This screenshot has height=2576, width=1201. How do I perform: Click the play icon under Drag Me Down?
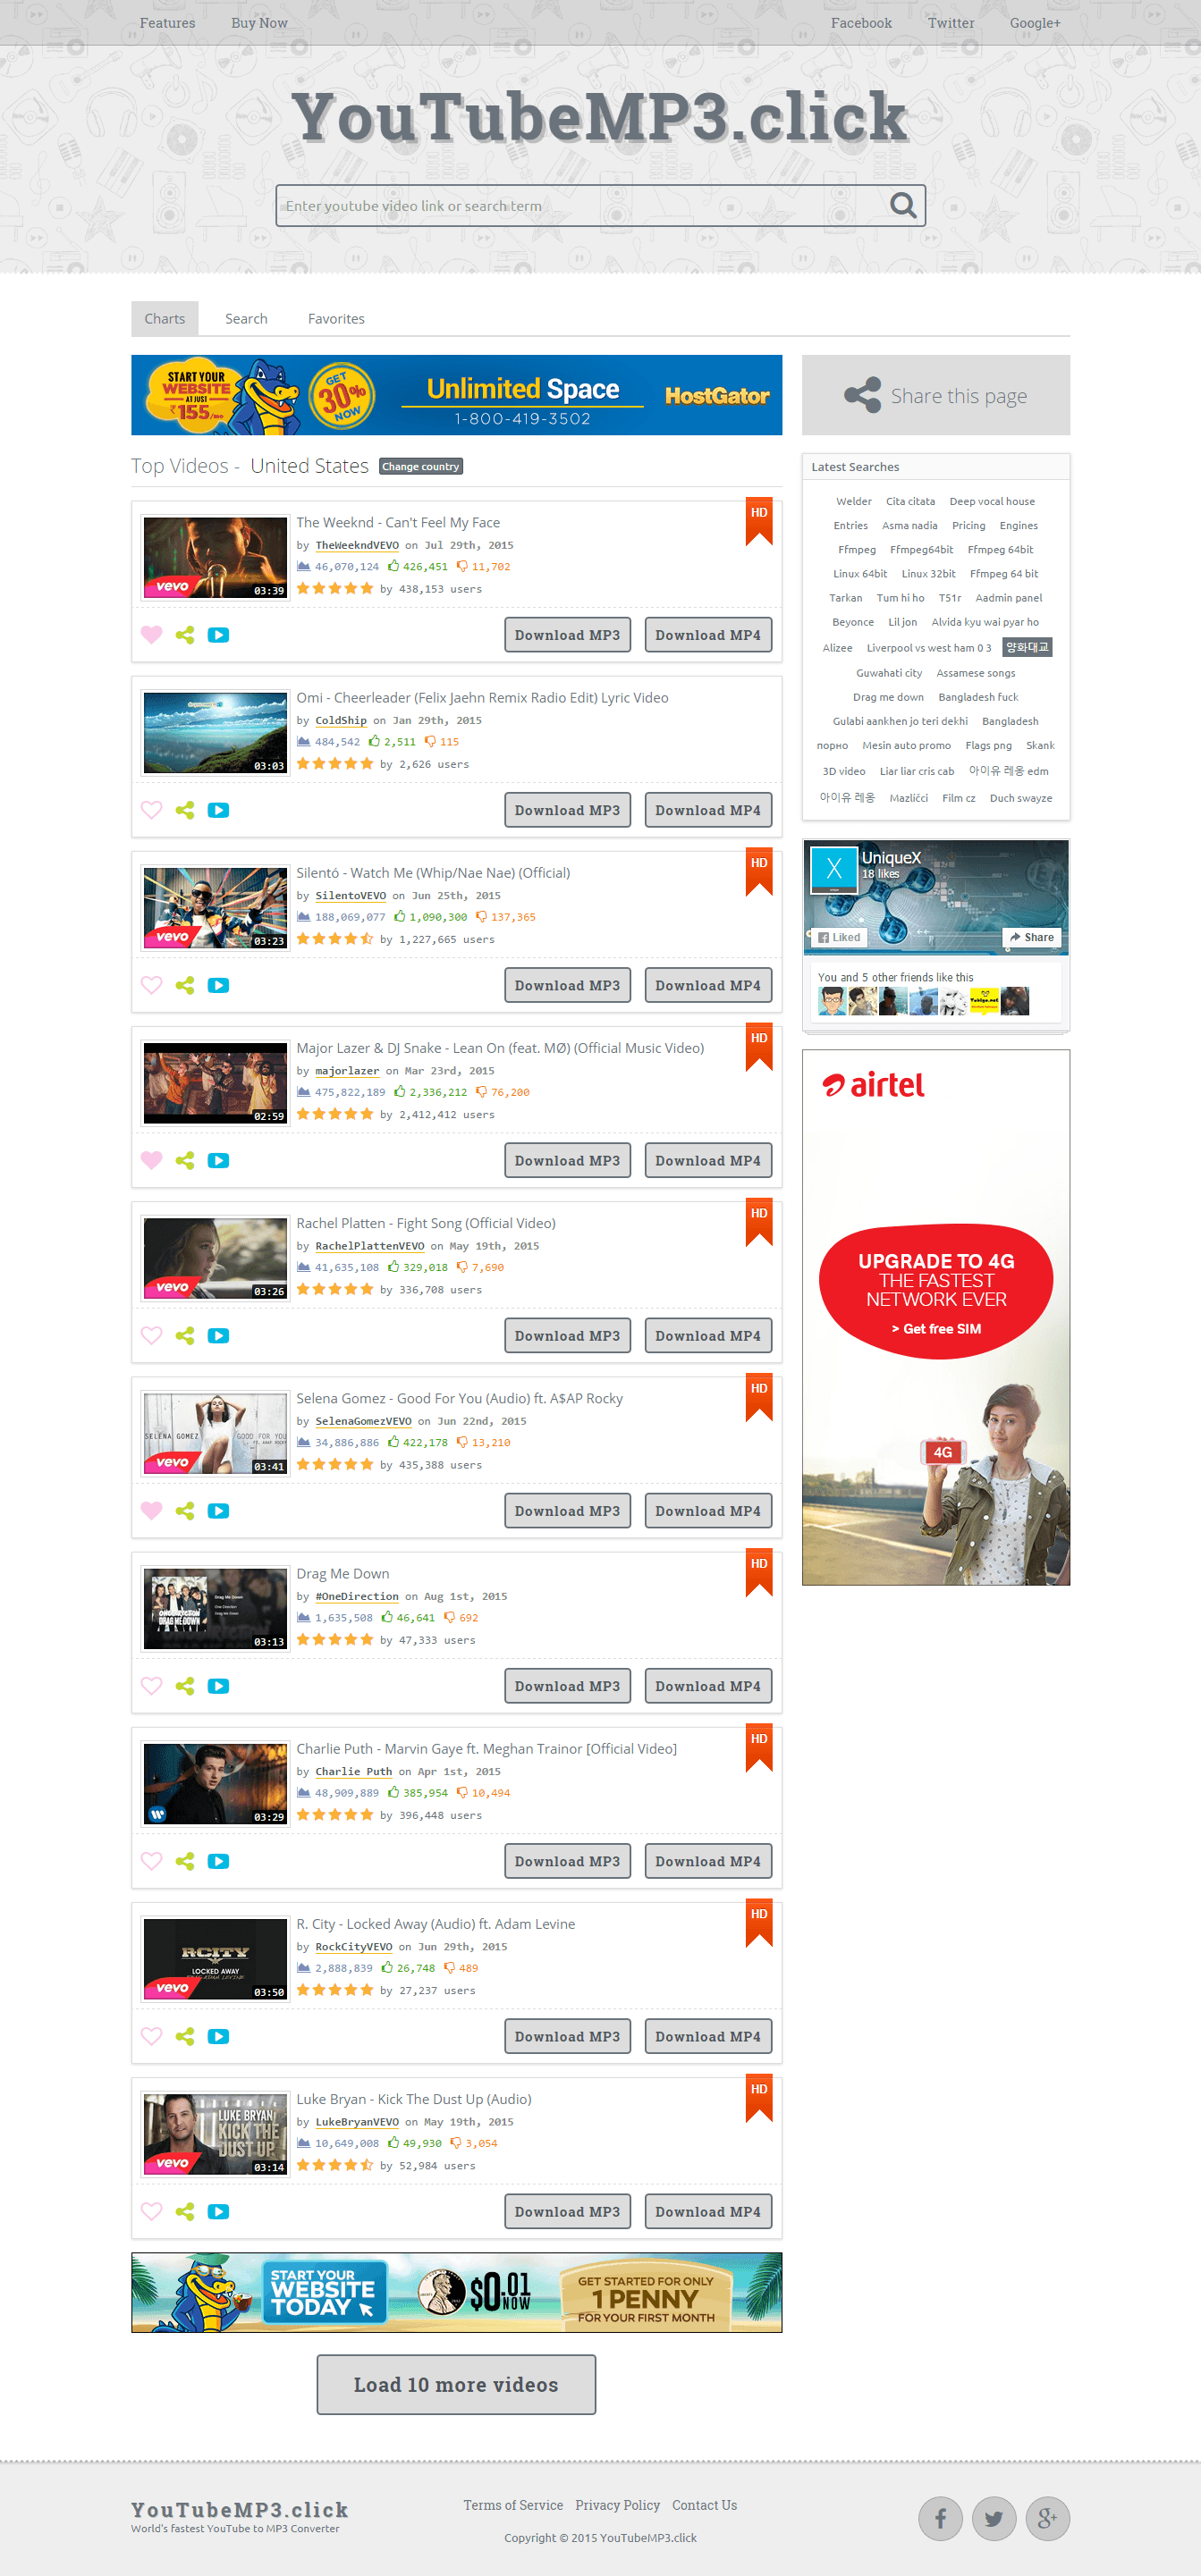point(218,1686)
